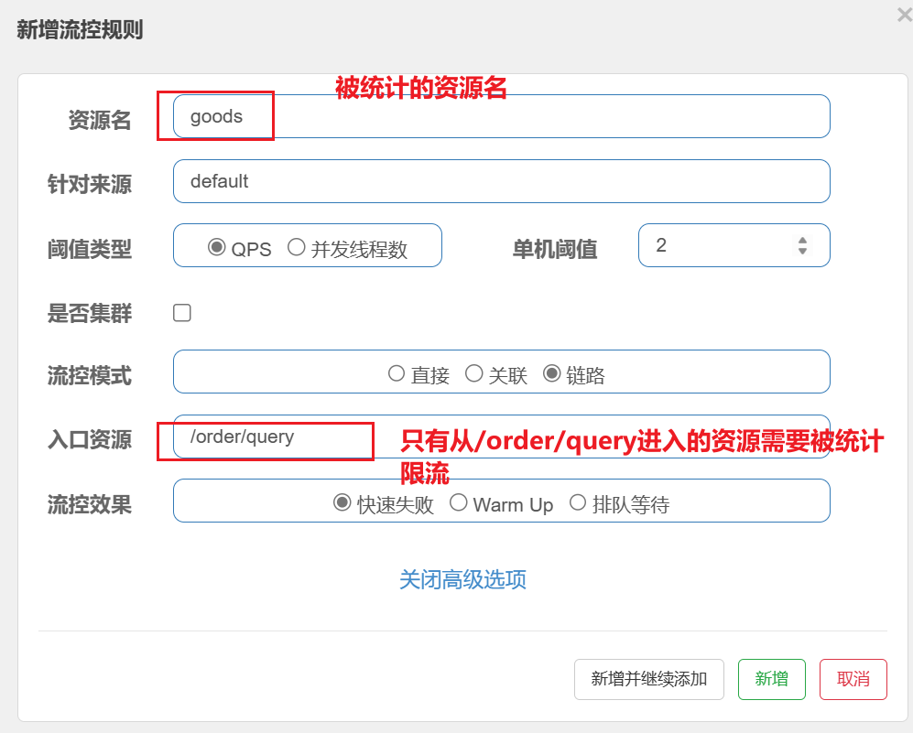Close the 新增流控规则 dialog with X

pos(904,15)
